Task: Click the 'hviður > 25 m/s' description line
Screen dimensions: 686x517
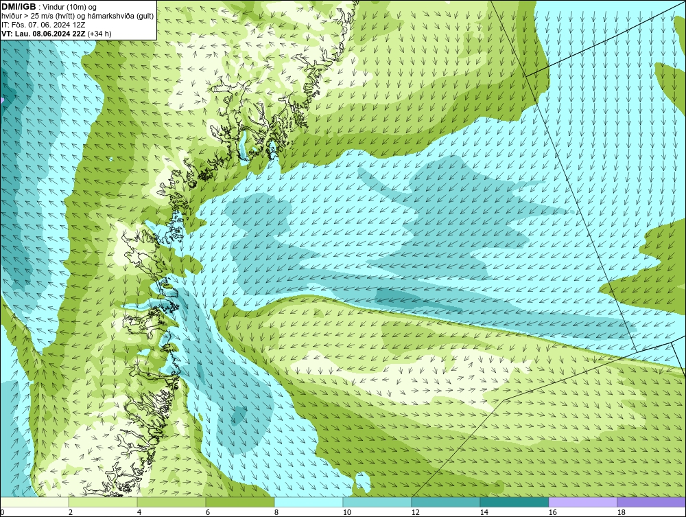Action: (x=78, y=16)
